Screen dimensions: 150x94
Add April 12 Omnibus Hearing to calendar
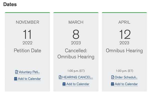coord(124,84)
